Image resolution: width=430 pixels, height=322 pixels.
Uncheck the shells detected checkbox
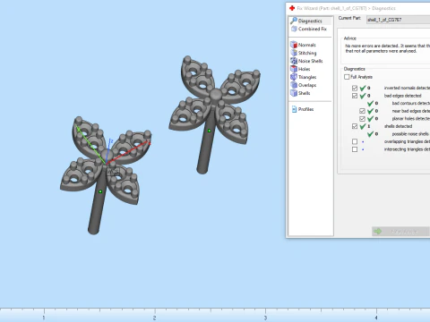[x=355, y=126]
